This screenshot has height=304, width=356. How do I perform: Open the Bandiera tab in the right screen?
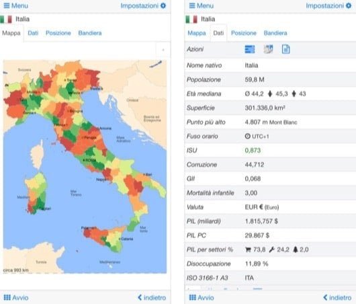[275, 33]
